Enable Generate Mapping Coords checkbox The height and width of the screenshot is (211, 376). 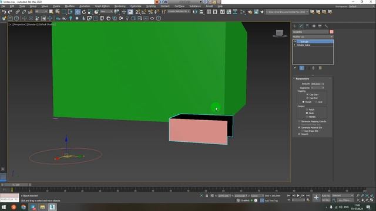pyautogui.click(x=299, y=121)
